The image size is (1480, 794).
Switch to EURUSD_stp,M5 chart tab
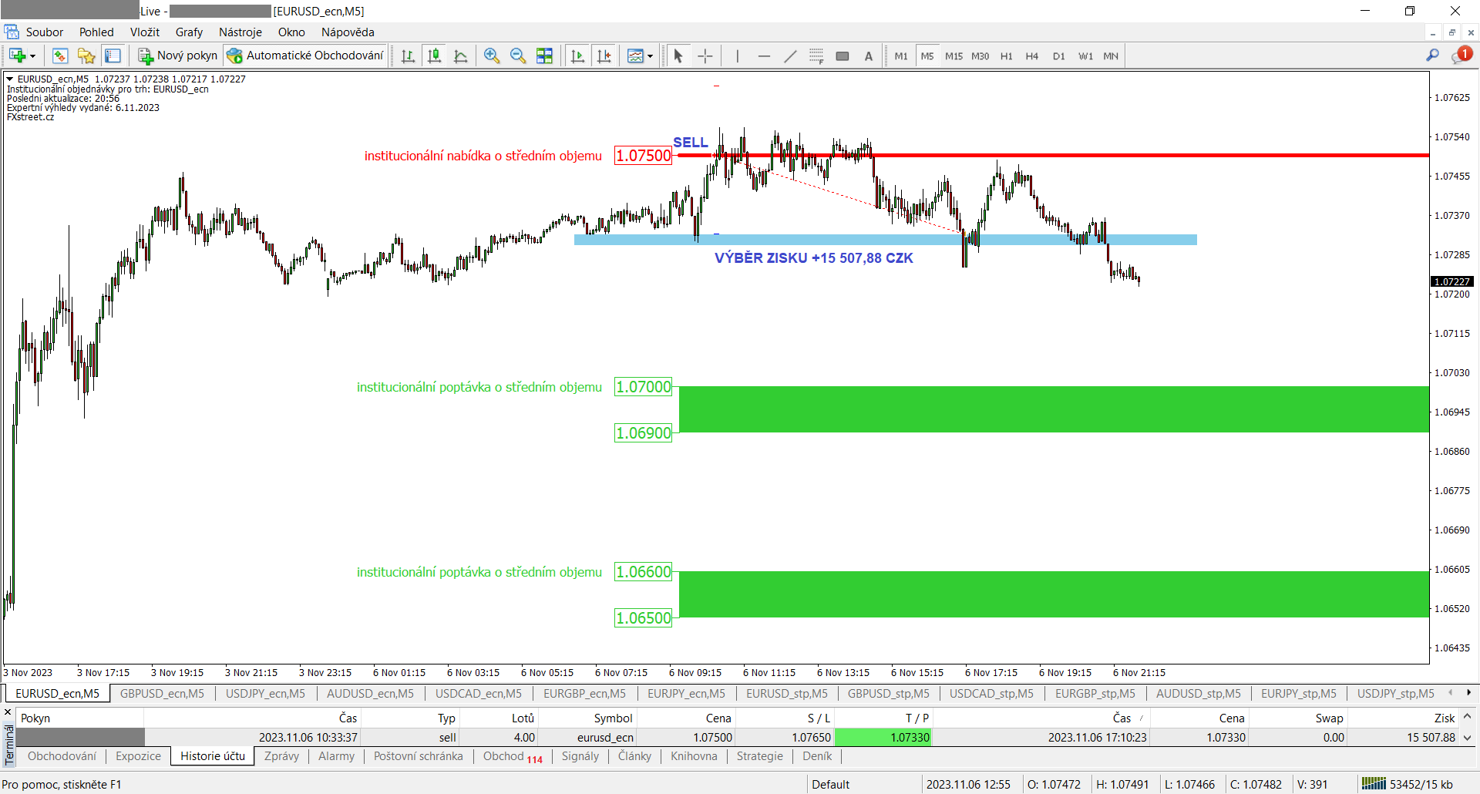point(786,694)
